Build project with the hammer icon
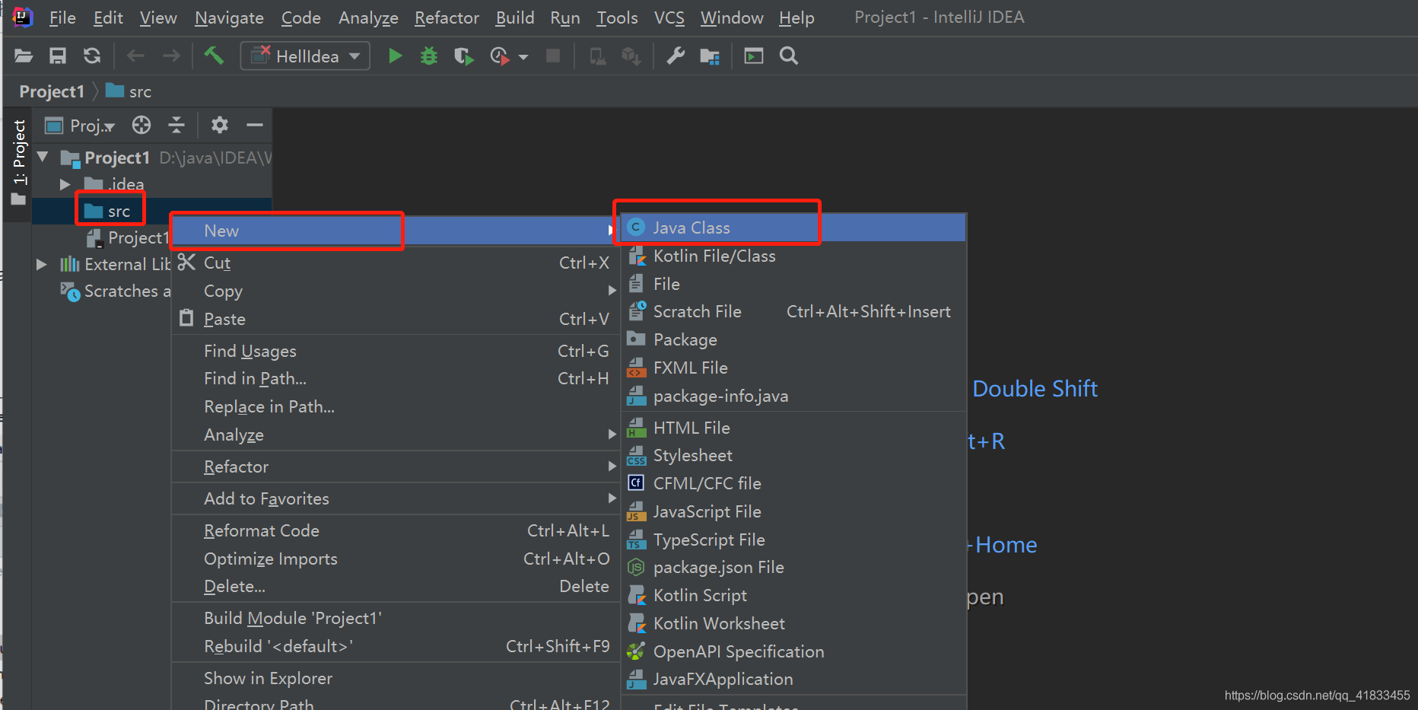Image resolution: width=1418 pixels, height=710 pixels. (214, 55)
